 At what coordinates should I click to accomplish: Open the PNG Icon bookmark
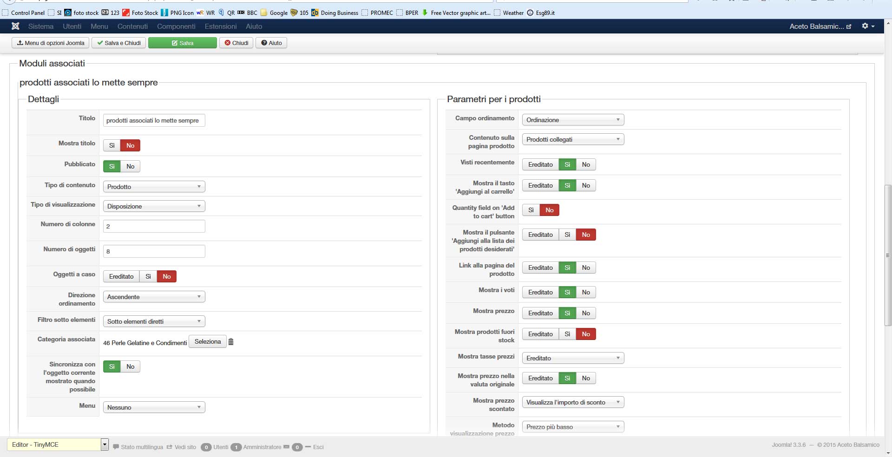pyautogui.click(x=177, y=13)
